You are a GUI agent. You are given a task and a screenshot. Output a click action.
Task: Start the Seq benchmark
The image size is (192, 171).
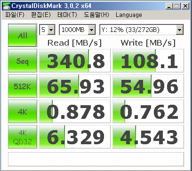tap(23, 61)
